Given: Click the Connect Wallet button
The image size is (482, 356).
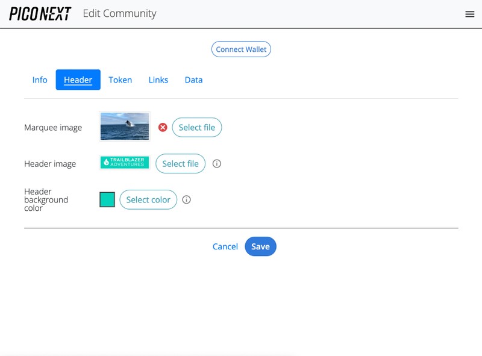Looking at the screenshot, I should pos(241,49).
